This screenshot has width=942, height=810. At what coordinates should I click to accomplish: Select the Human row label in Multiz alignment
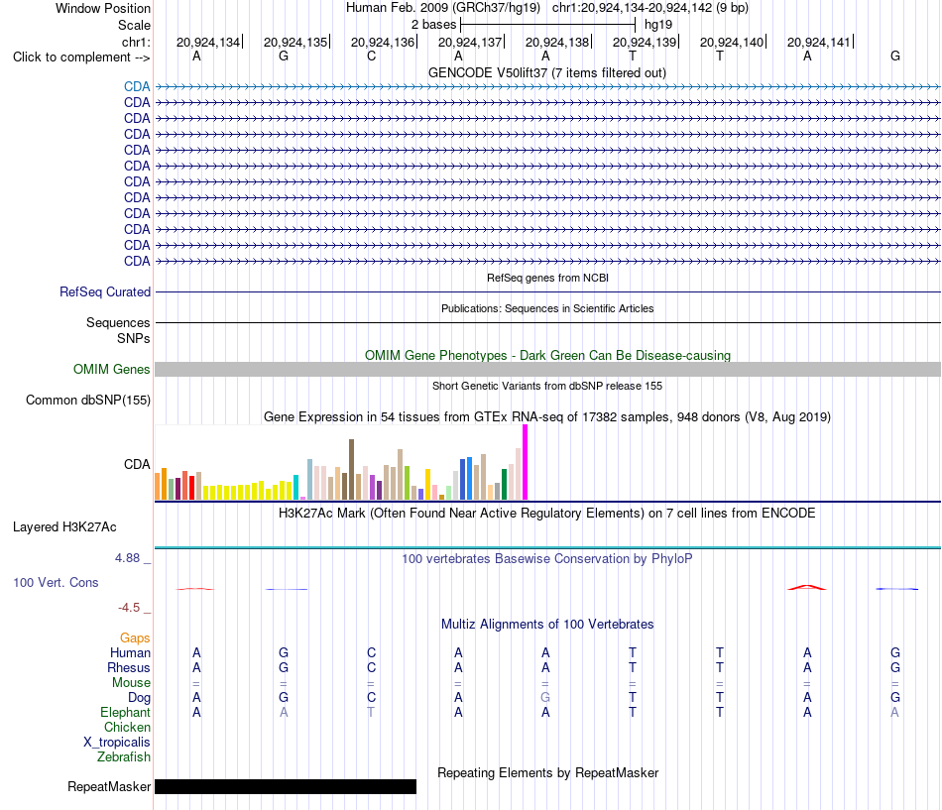click(x=130, y=652)
